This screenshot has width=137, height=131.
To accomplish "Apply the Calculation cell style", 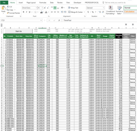I will pos(130,12).
